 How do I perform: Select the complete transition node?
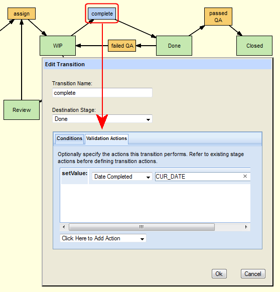click(x=102, y=14)
